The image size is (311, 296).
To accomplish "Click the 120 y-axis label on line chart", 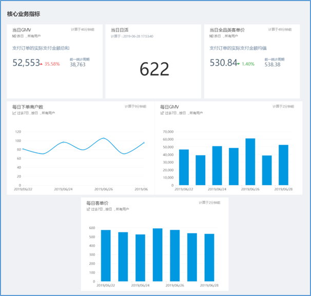I will click(18, 132).
